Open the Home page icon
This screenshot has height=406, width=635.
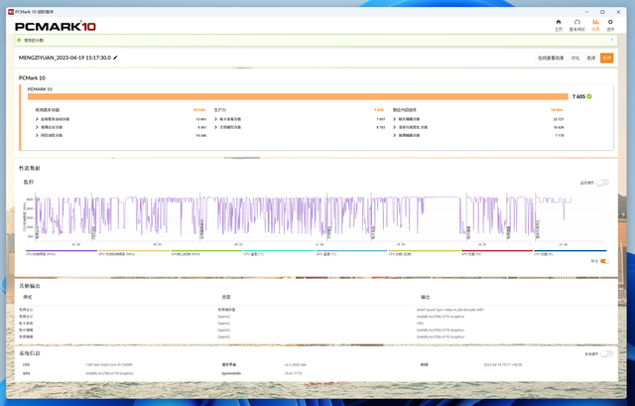559,24
